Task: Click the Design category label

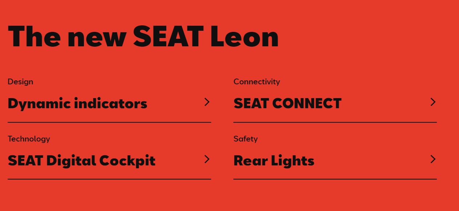Action: [20, 82]
